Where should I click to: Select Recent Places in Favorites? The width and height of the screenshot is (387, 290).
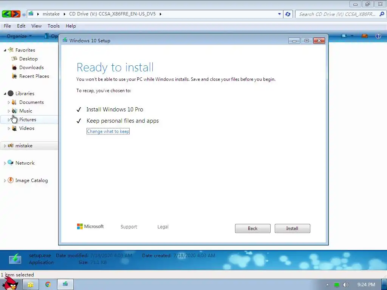tap(34, 76)
